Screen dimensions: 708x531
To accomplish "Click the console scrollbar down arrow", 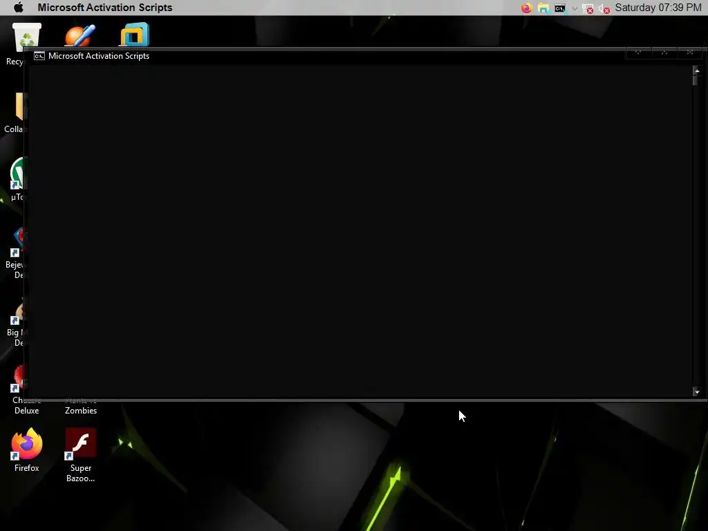I will (697, 392).
